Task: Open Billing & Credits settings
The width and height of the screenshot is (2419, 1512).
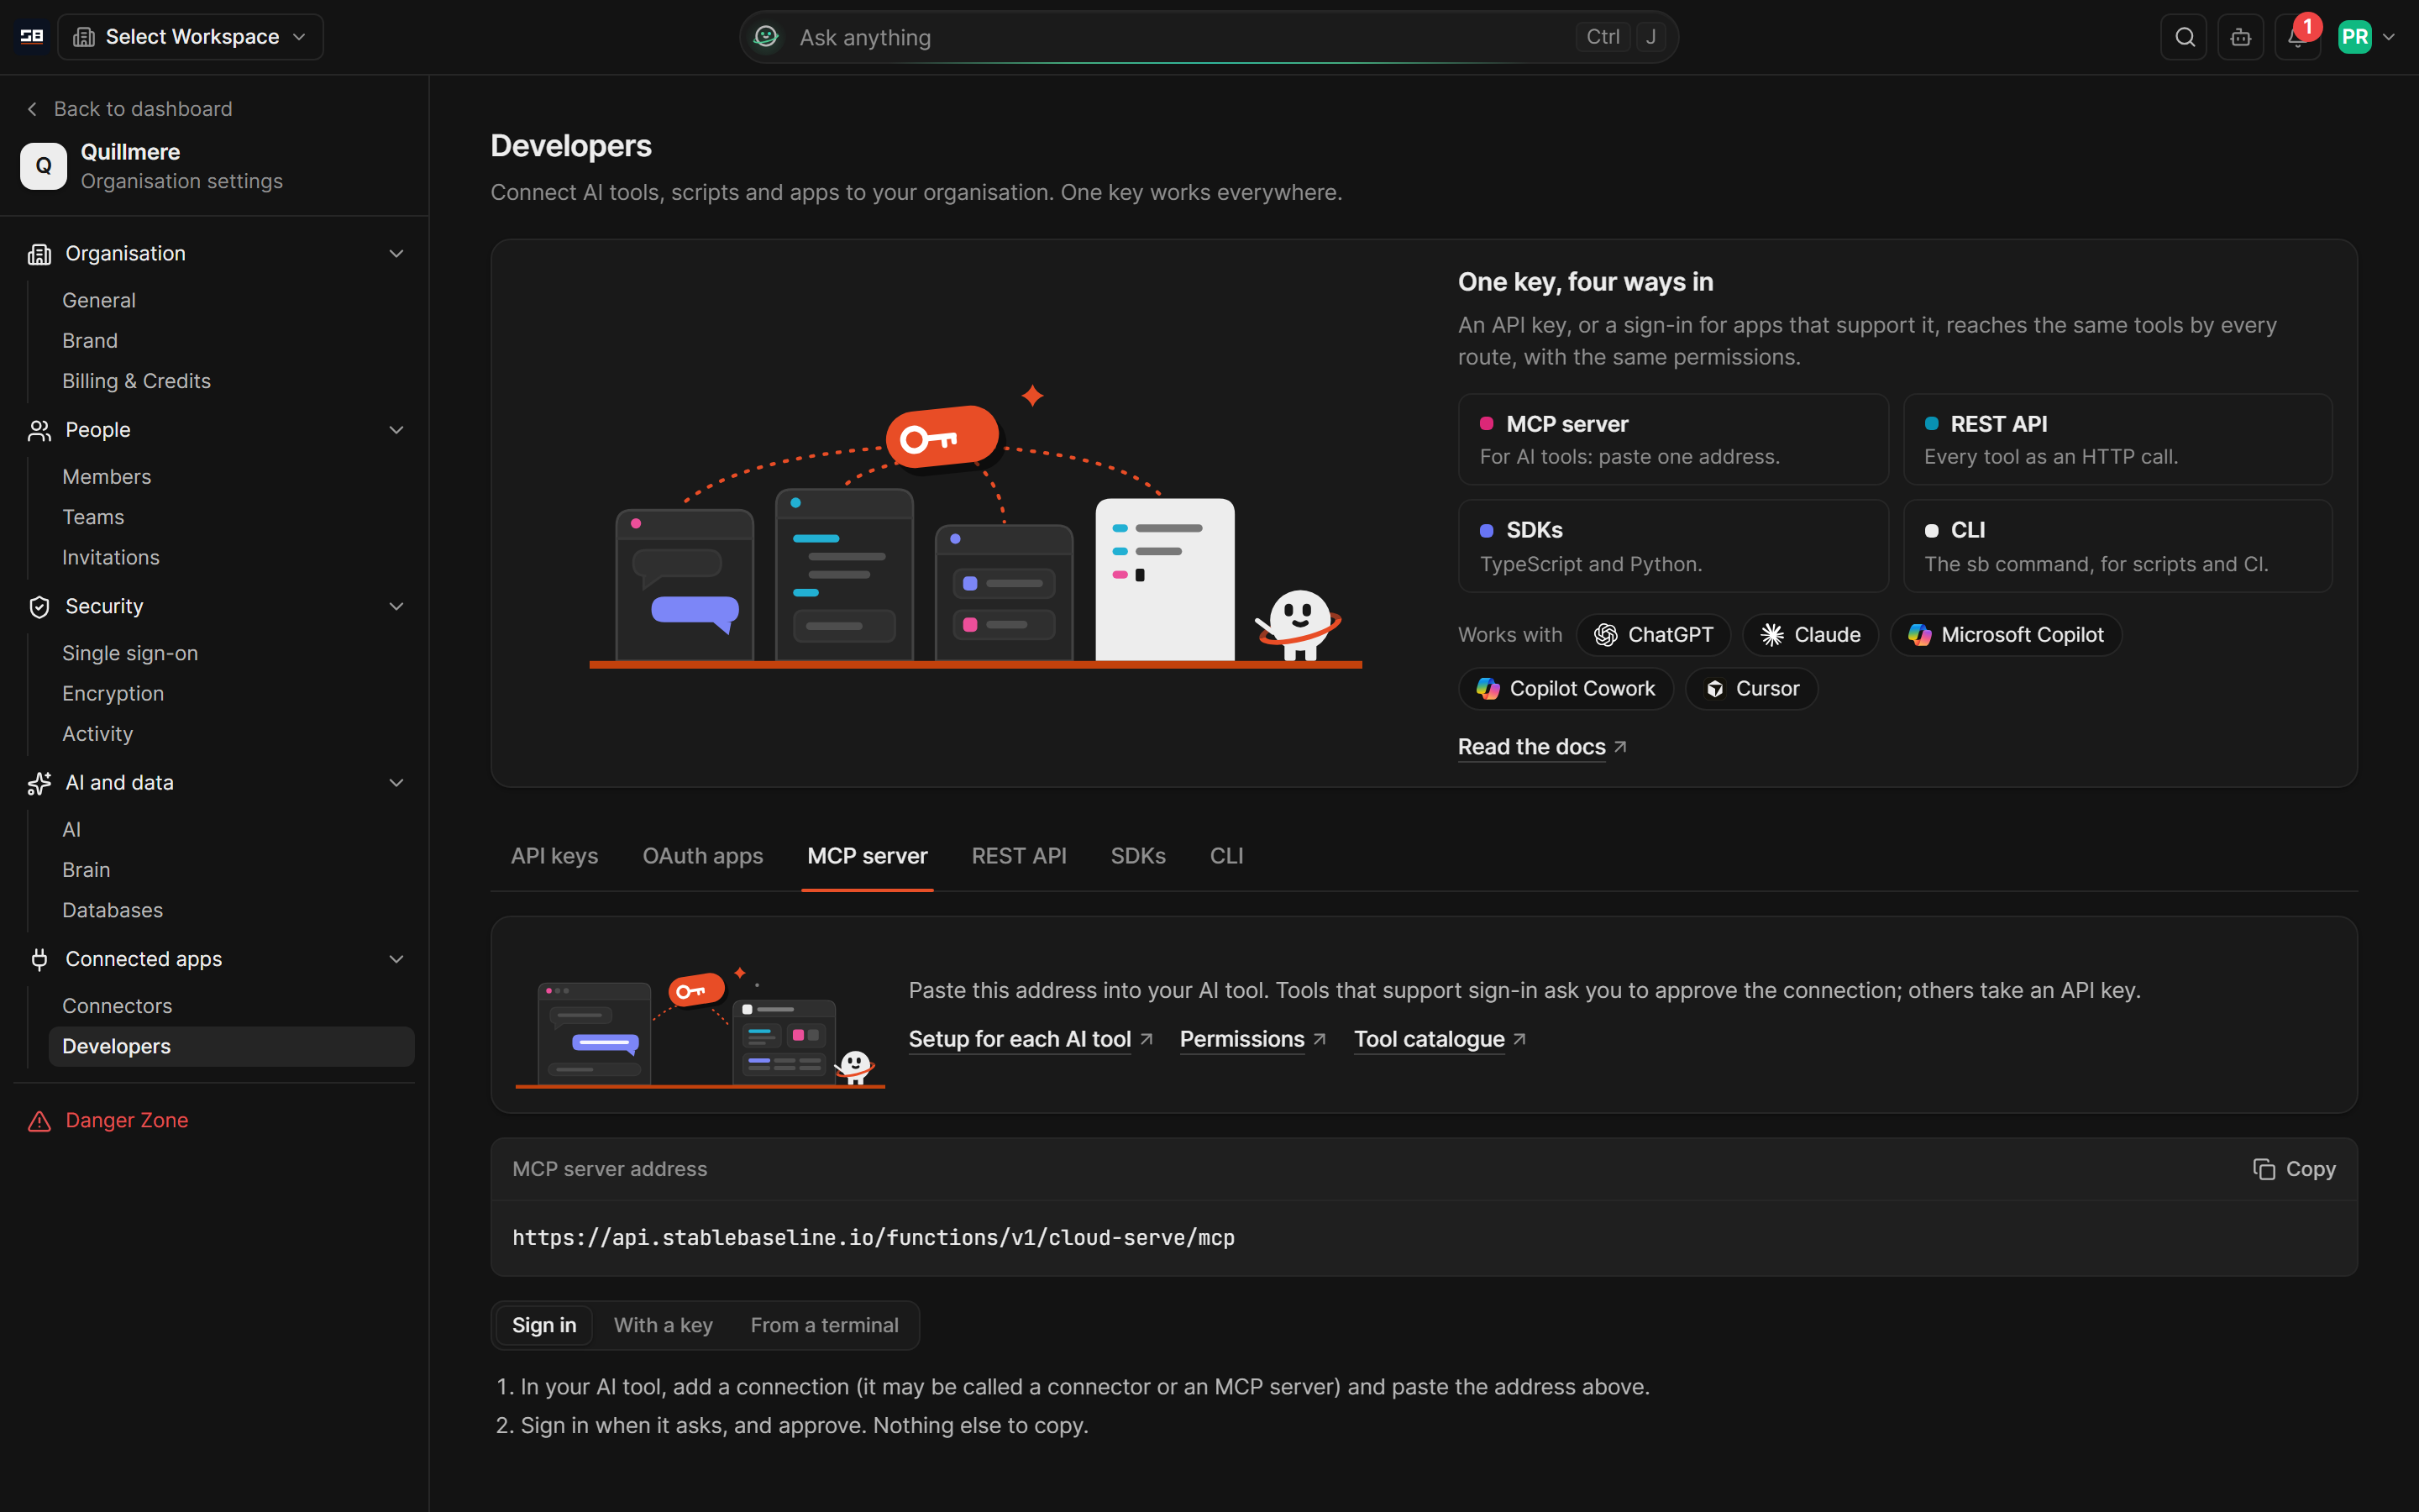Action: pos(136,381)
